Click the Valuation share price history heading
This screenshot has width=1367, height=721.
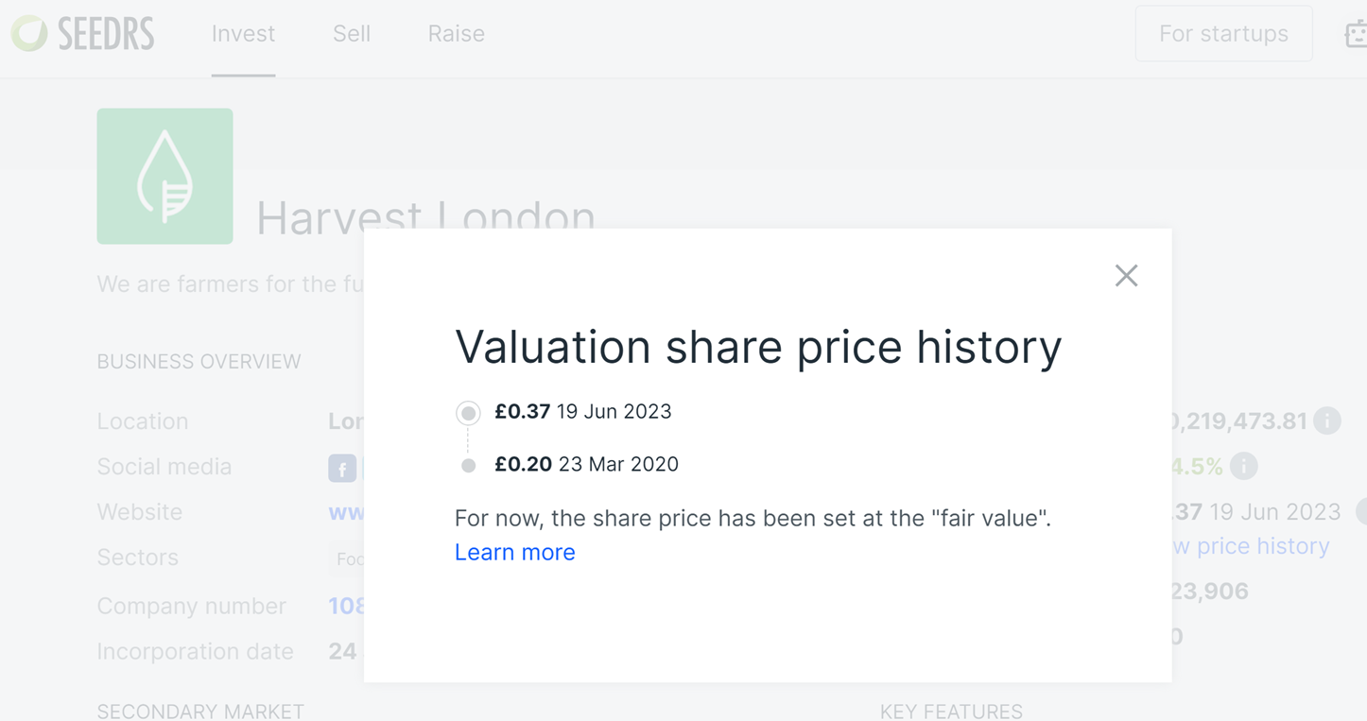point(758,347)
